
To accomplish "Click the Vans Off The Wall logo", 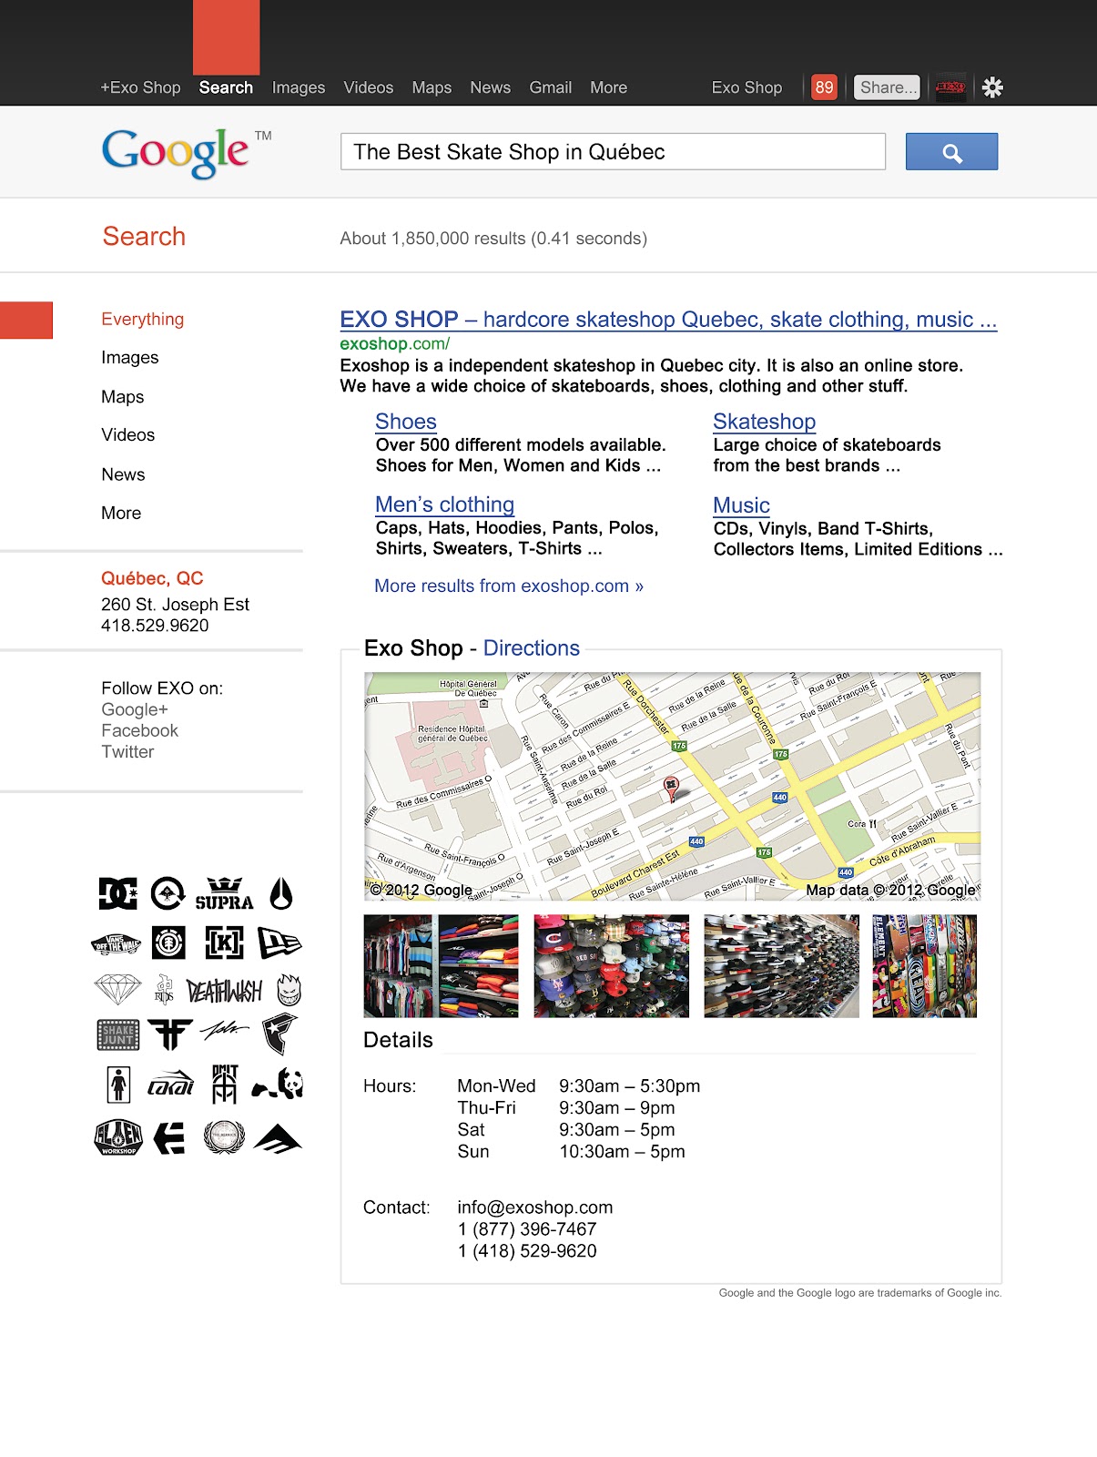I will pyautogui.click(x=117, y=943).
